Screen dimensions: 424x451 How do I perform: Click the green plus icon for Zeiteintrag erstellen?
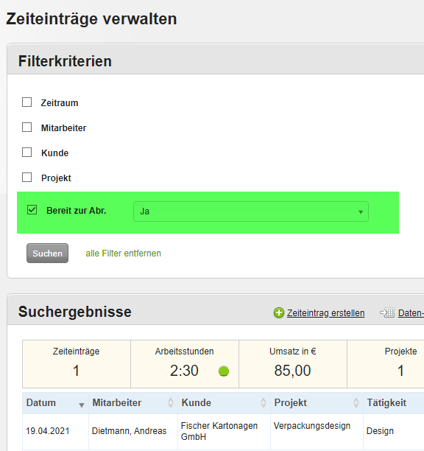click(x=279, y=312)
